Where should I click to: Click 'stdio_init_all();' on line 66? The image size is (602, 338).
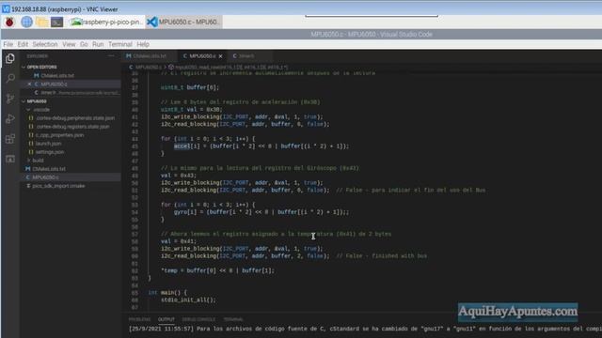pyautogui.click(x=188, y=300)
